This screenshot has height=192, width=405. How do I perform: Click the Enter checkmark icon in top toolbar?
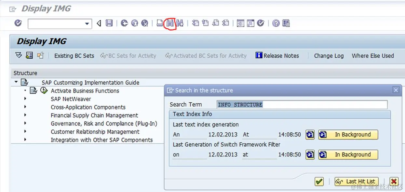18,23
